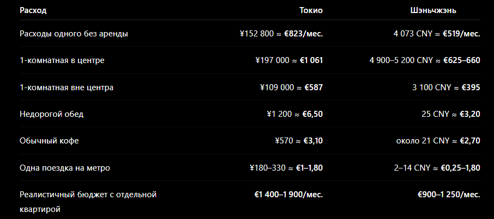Image resolution: width=494 pixels, height=219 pixels.
Task: Click the Tokyo €823/мес. value
Action: click(x=303, y=34)
